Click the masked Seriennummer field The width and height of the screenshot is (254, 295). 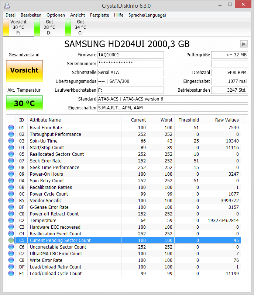(x=130, y=64)
